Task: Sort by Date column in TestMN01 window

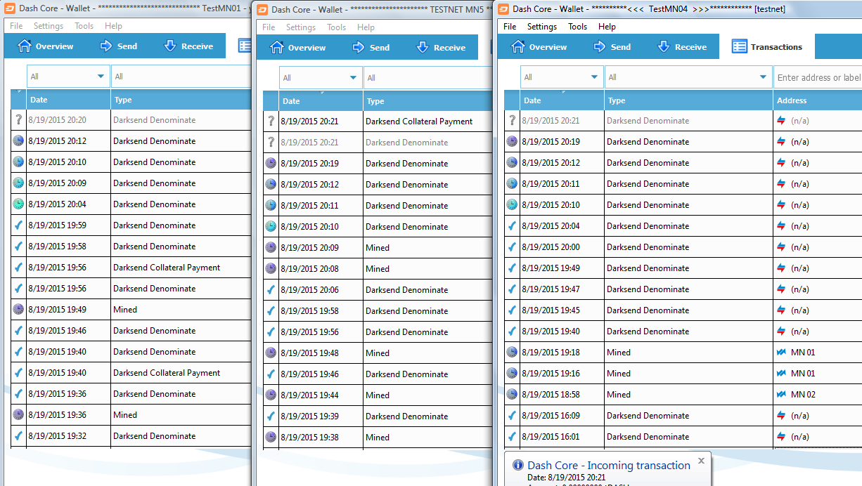Action: [69, 100]
